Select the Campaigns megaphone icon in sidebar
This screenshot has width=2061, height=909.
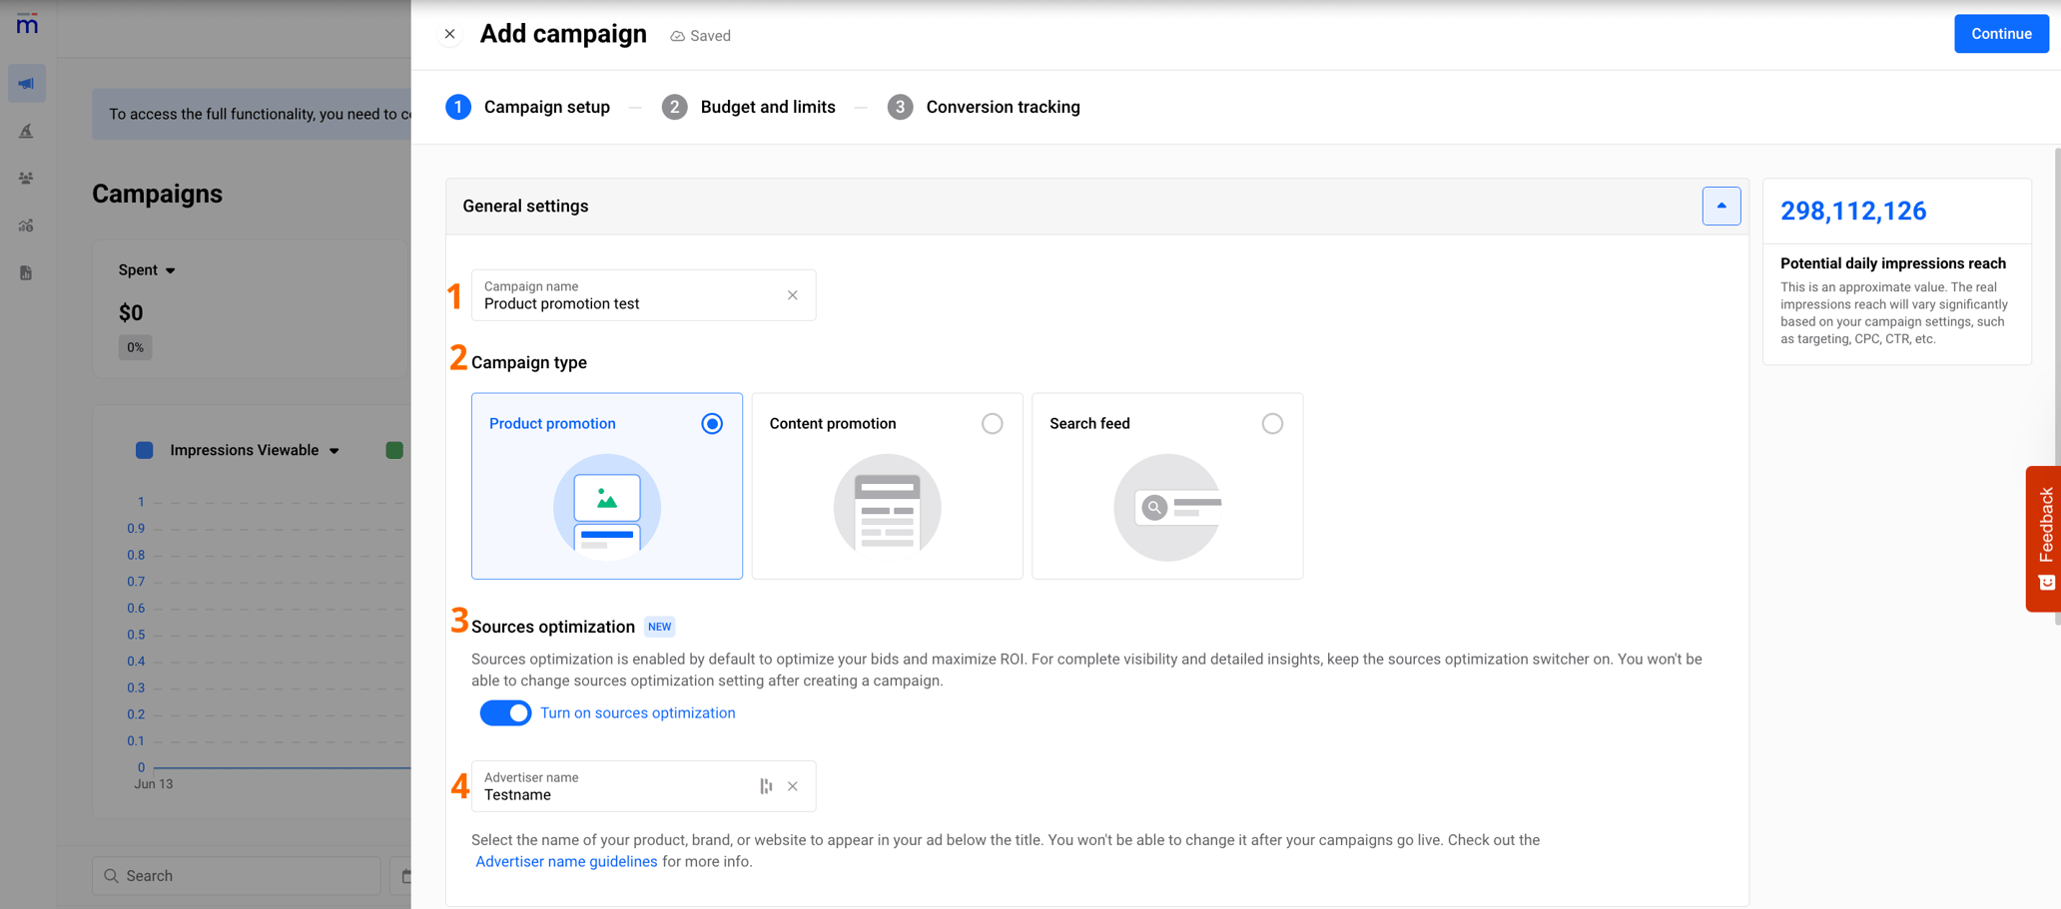click(27, 83)
